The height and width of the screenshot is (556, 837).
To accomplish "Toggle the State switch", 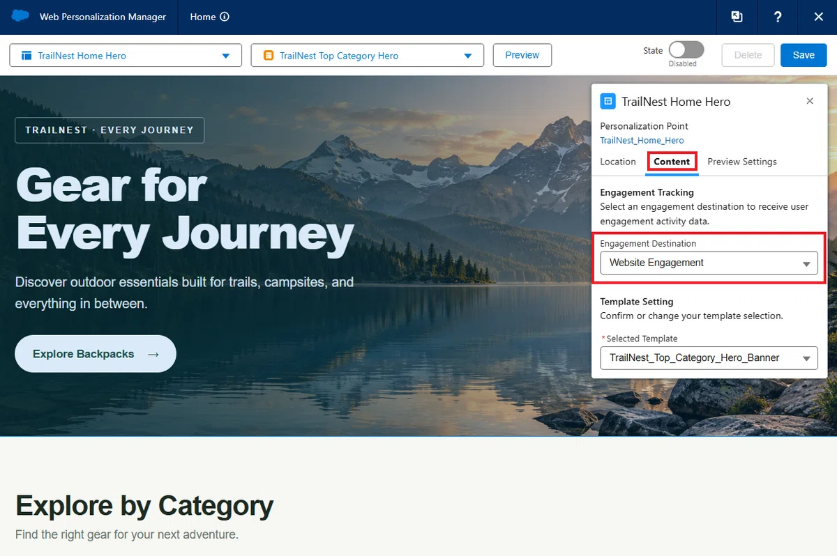I will pyautogui.click(x=686, y=49).
